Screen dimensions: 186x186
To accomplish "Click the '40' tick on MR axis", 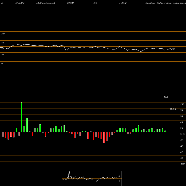I will click(x=182, y=122).
